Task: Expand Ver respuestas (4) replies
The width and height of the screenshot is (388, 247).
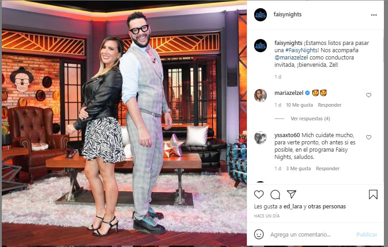Action: [x=310, y=119]
